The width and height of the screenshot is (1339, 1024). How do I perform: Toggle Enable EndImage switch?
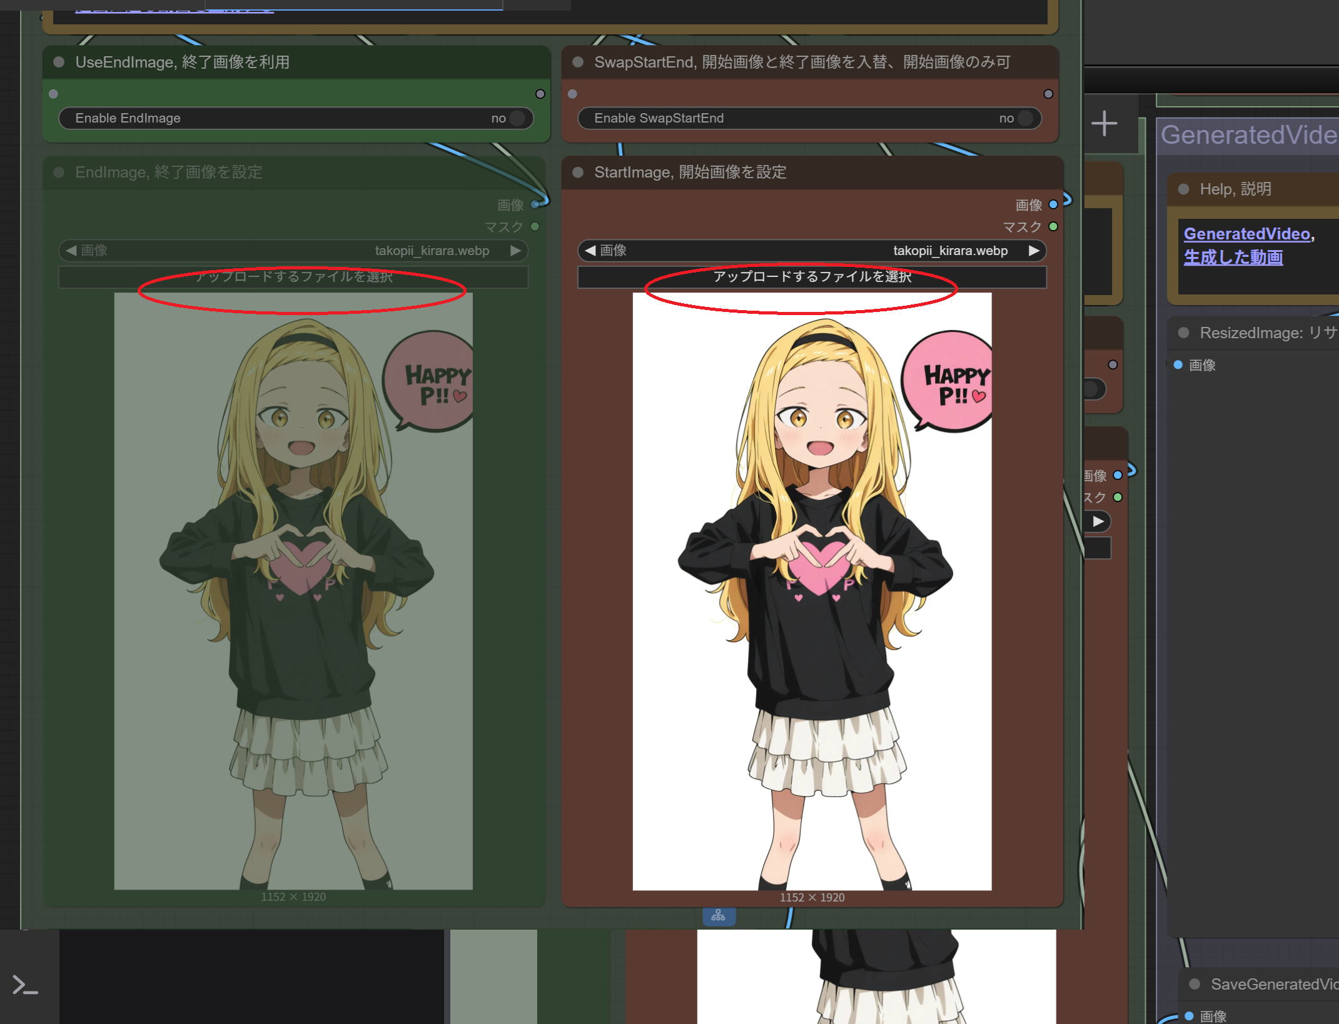pos(517,118)
